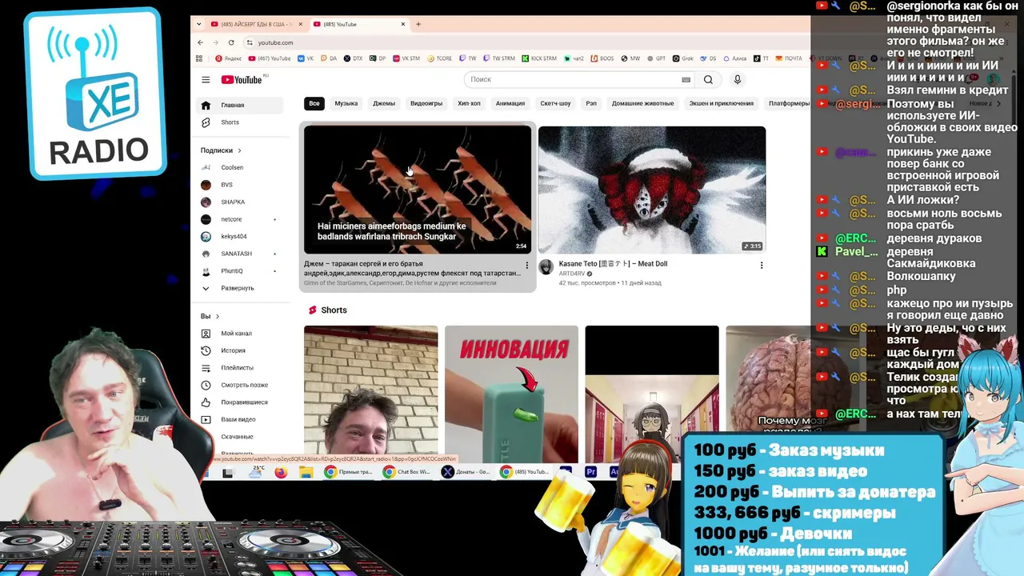
Task: Select the Скетч-шоу filter chip
Action: (555, 103)
